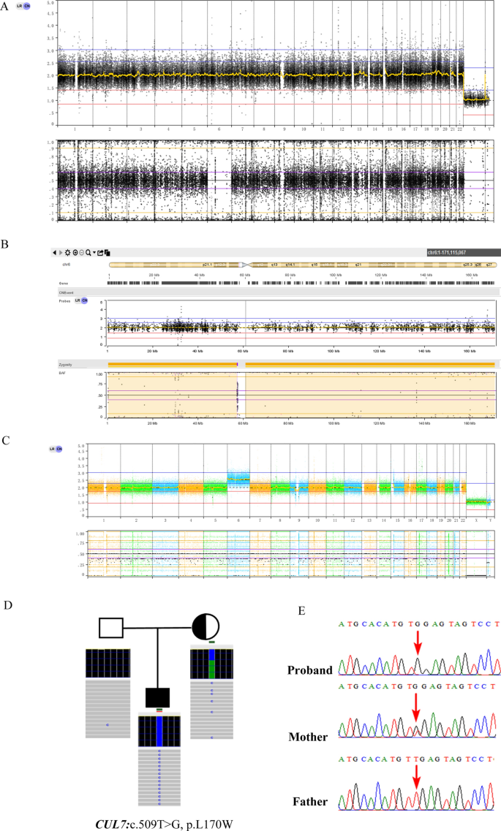
Task: Click the 'CUL7:c.509T>G, p.L170W' caption
Action: click(164, 824)
